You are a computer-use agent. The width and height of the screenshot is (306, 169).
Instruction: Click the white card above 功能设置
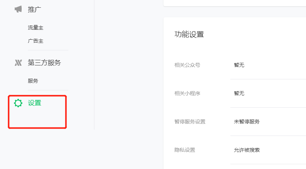coord(234,3)
